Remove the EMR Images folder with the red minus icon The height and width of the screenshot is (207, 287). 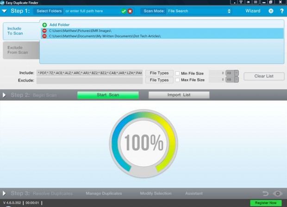click(x=44, y=31)
